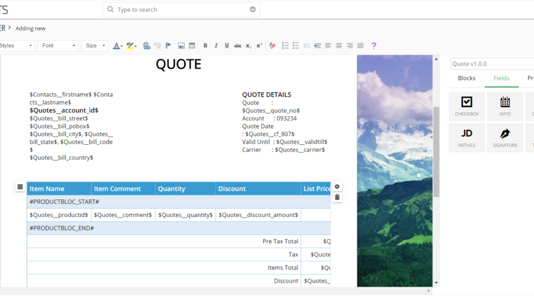Screen dimensions: 534x304
Task: Remove formatting with the eraser icon
Action: [x=272, y=46]
